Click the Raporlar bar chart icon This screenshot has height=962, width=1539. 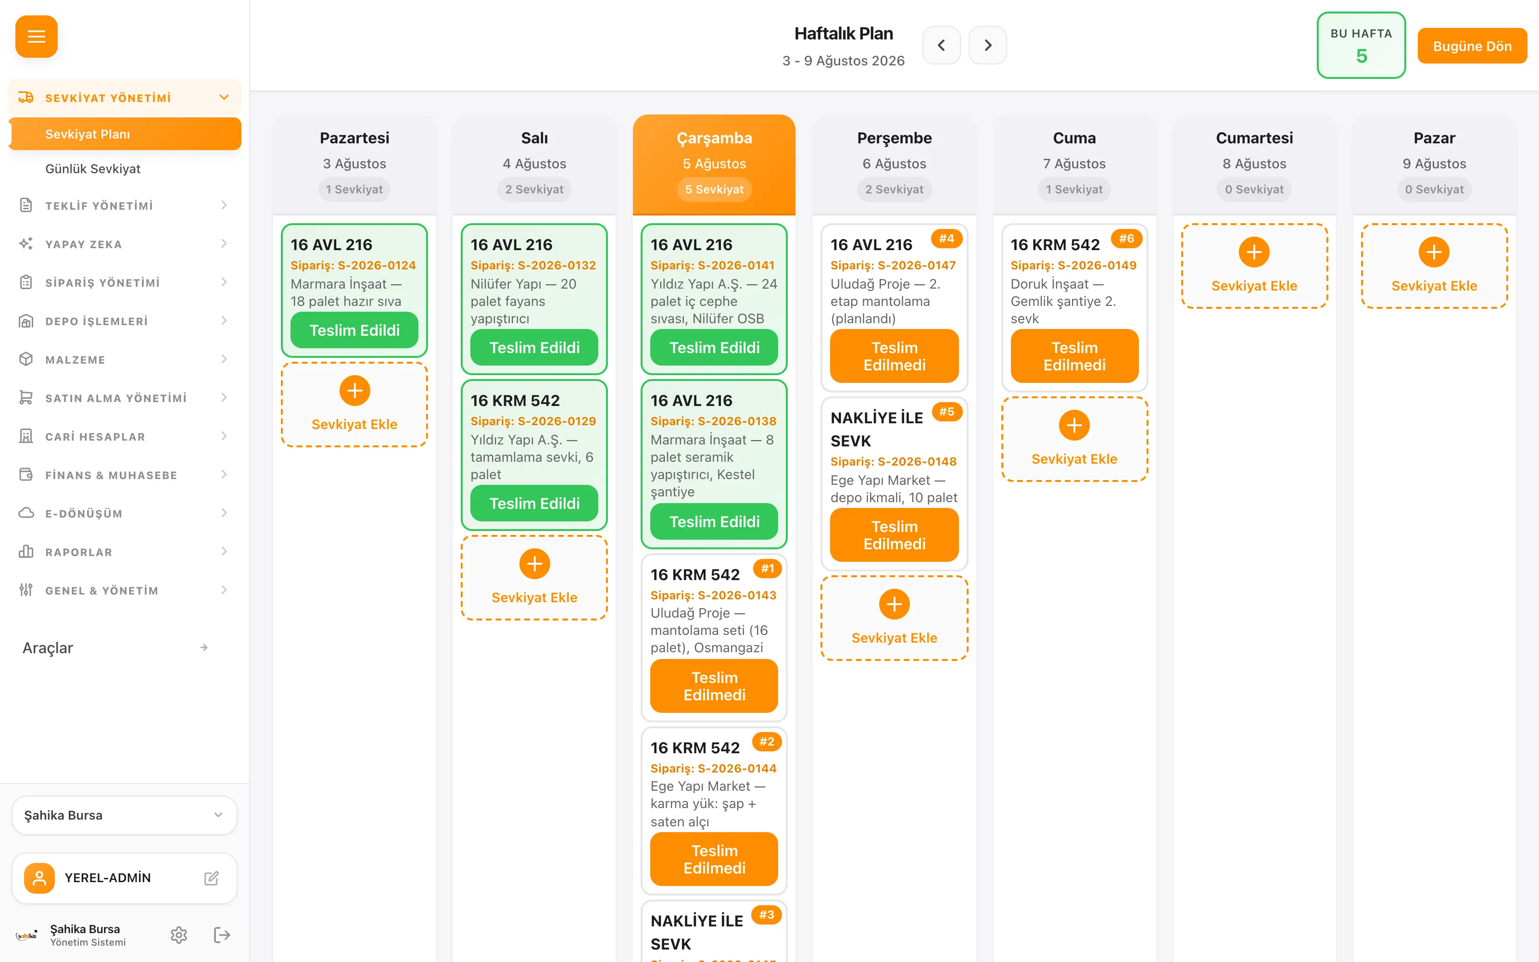click(25, 552)
